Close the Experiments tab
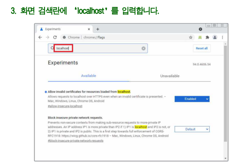This screenshot has width=243, height=165. [x=89, y=29]
